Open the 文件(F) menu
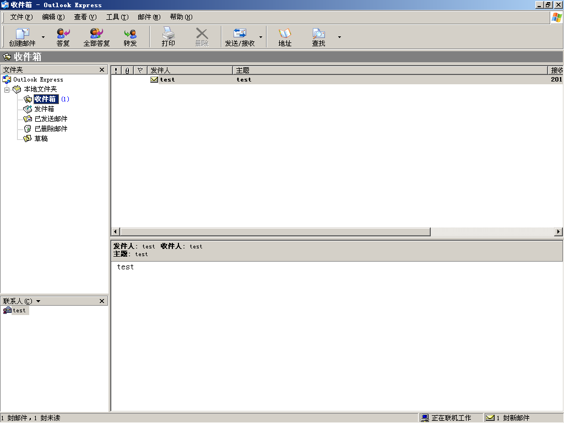Screen dimensions: 564x423 coord(21,17)
